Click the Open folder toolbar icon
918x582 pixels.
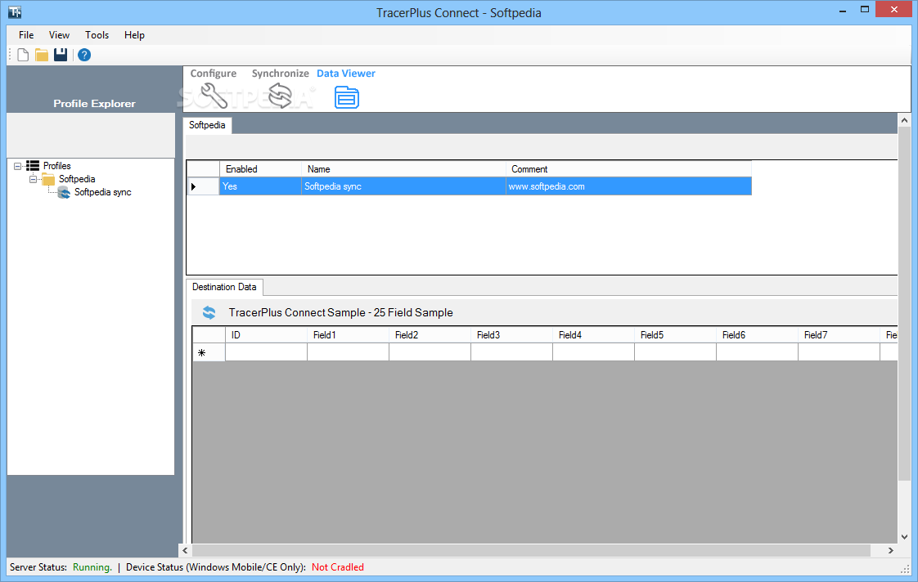pyautogui.click(x=42, y=55)
